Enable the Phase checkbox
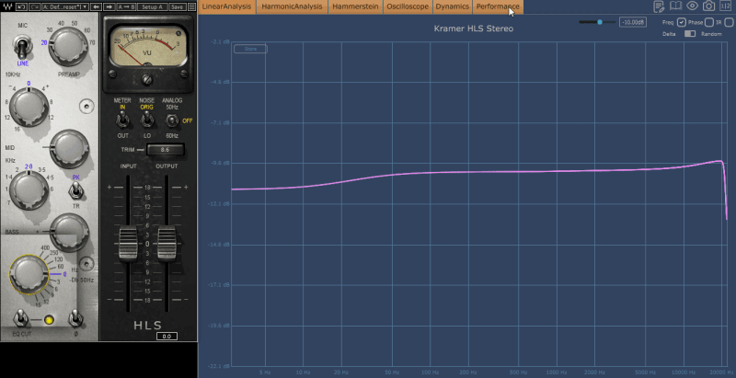Image resolution: width=736 pixels, height=378 pixels. click(708, 22)
